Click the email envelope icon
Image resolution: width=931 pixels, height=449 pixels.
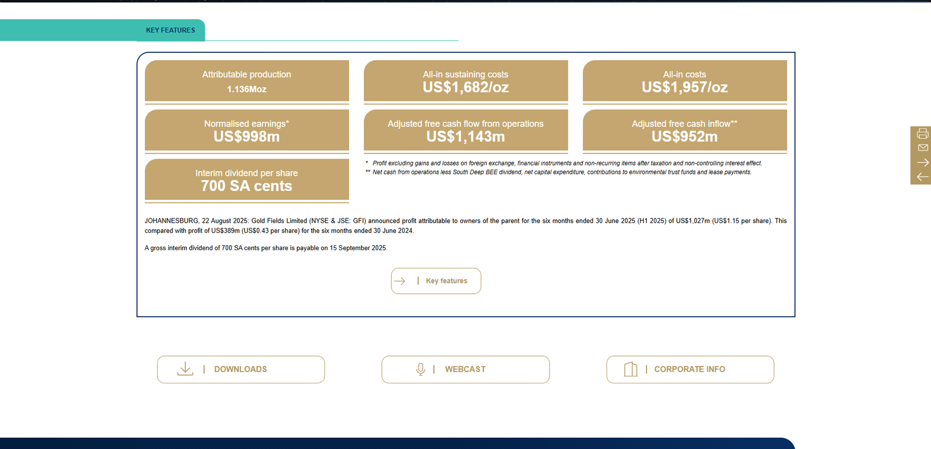(x=923, y=147)
